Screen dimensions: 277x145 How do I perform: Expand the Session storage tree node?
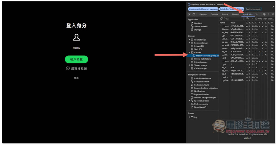click(x=190, y=43)
